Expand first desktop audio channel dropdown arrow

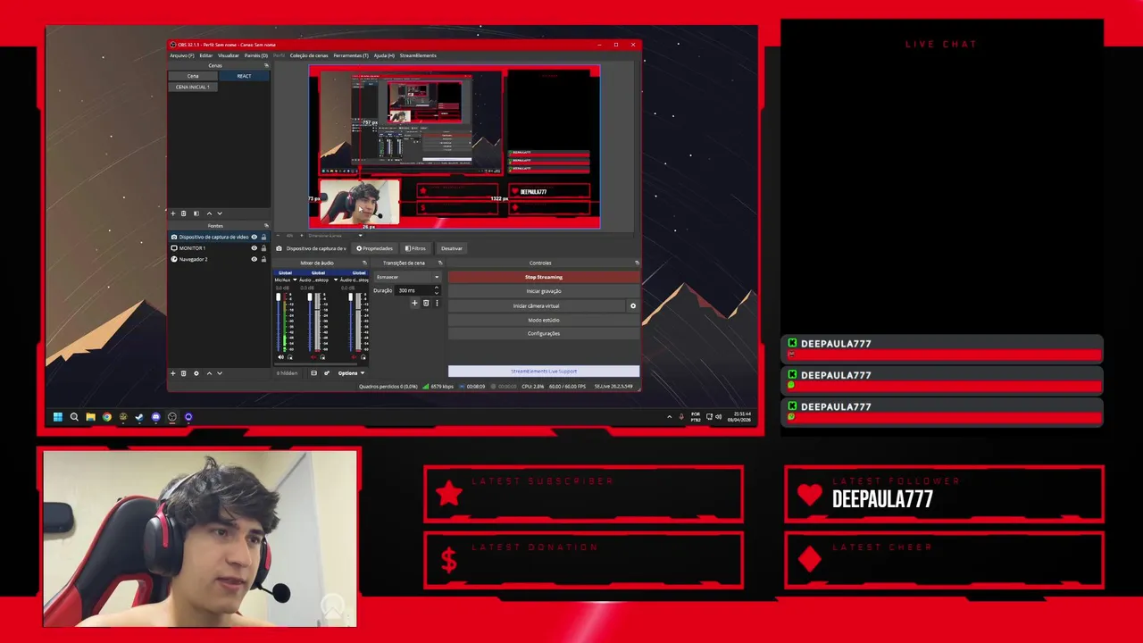point(336,280)
